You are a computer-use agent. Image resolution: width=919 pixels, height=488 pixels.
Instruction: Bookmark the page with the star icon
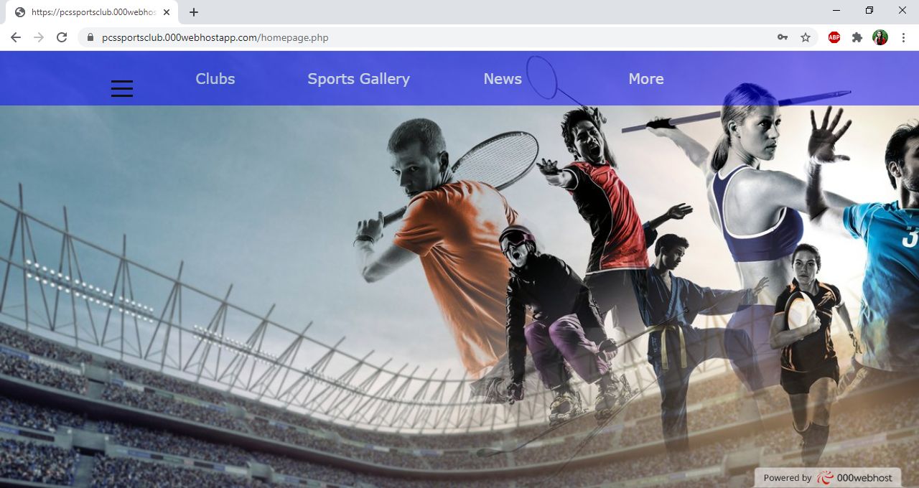click(x=805, y=37)
